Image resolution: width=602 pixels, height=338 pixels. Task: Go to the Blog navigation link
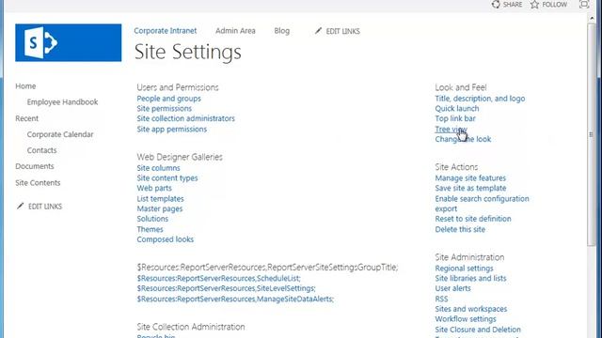click(282, 31)
